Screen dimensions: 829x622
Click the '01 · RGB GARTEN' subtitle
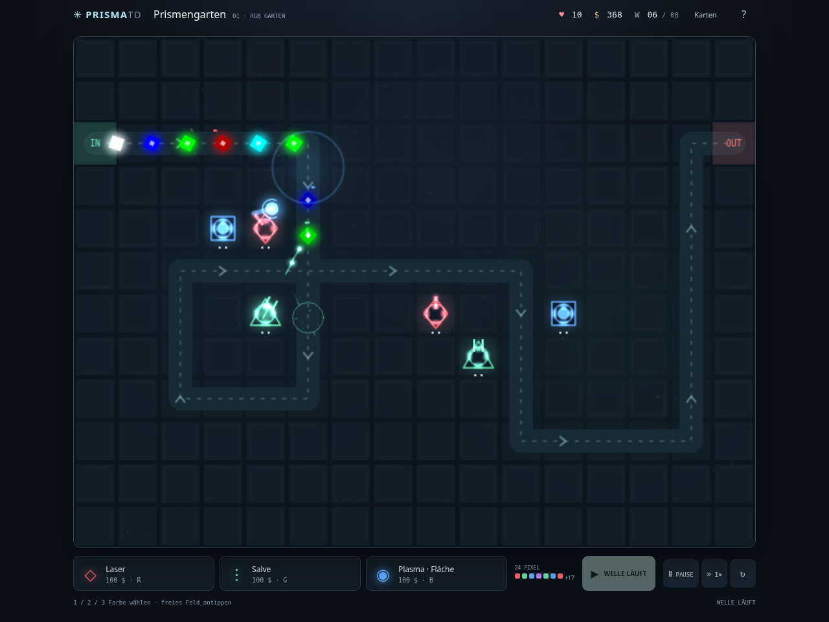click(x=259, y=16)
